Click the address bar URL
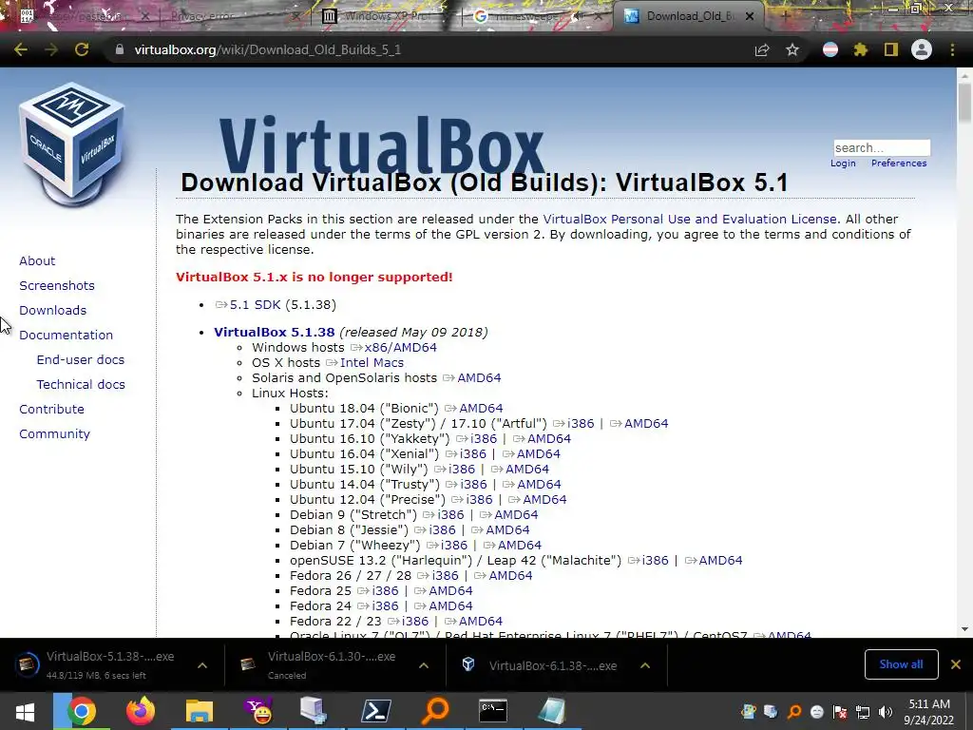Image resolution: width=973 pixels, height=730 pixels. click(x=267, y=49)
